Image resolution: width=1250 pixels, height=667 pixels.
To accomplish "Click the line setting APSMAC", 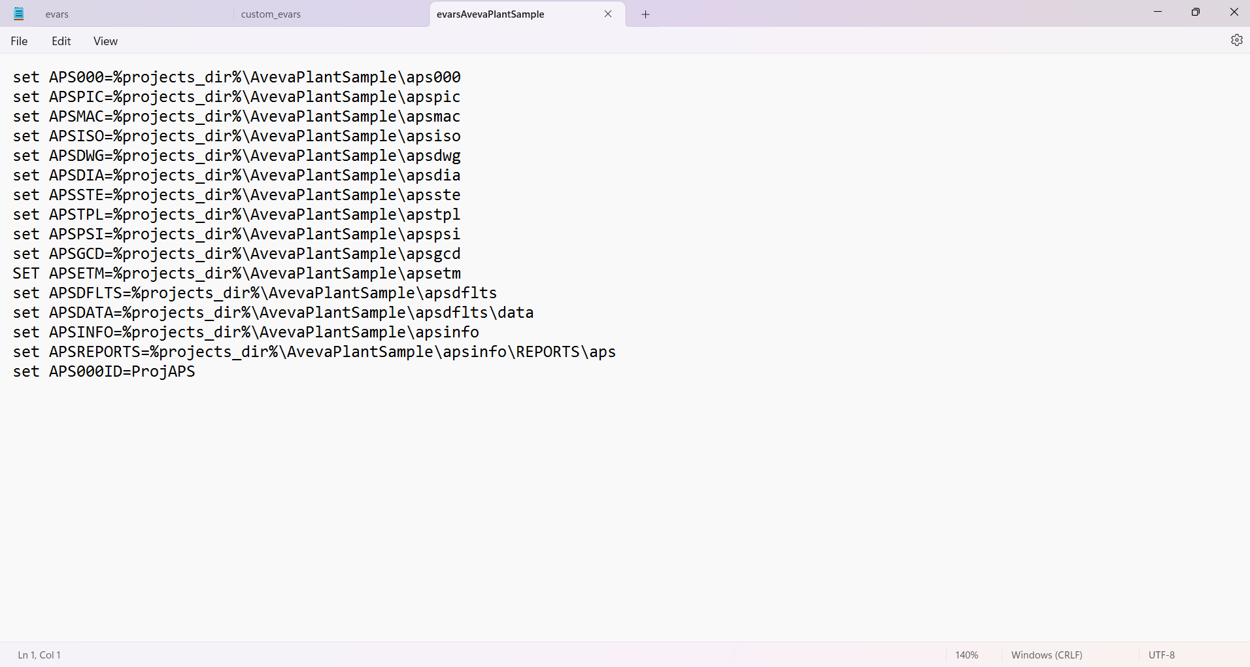I will pos(237,116).
